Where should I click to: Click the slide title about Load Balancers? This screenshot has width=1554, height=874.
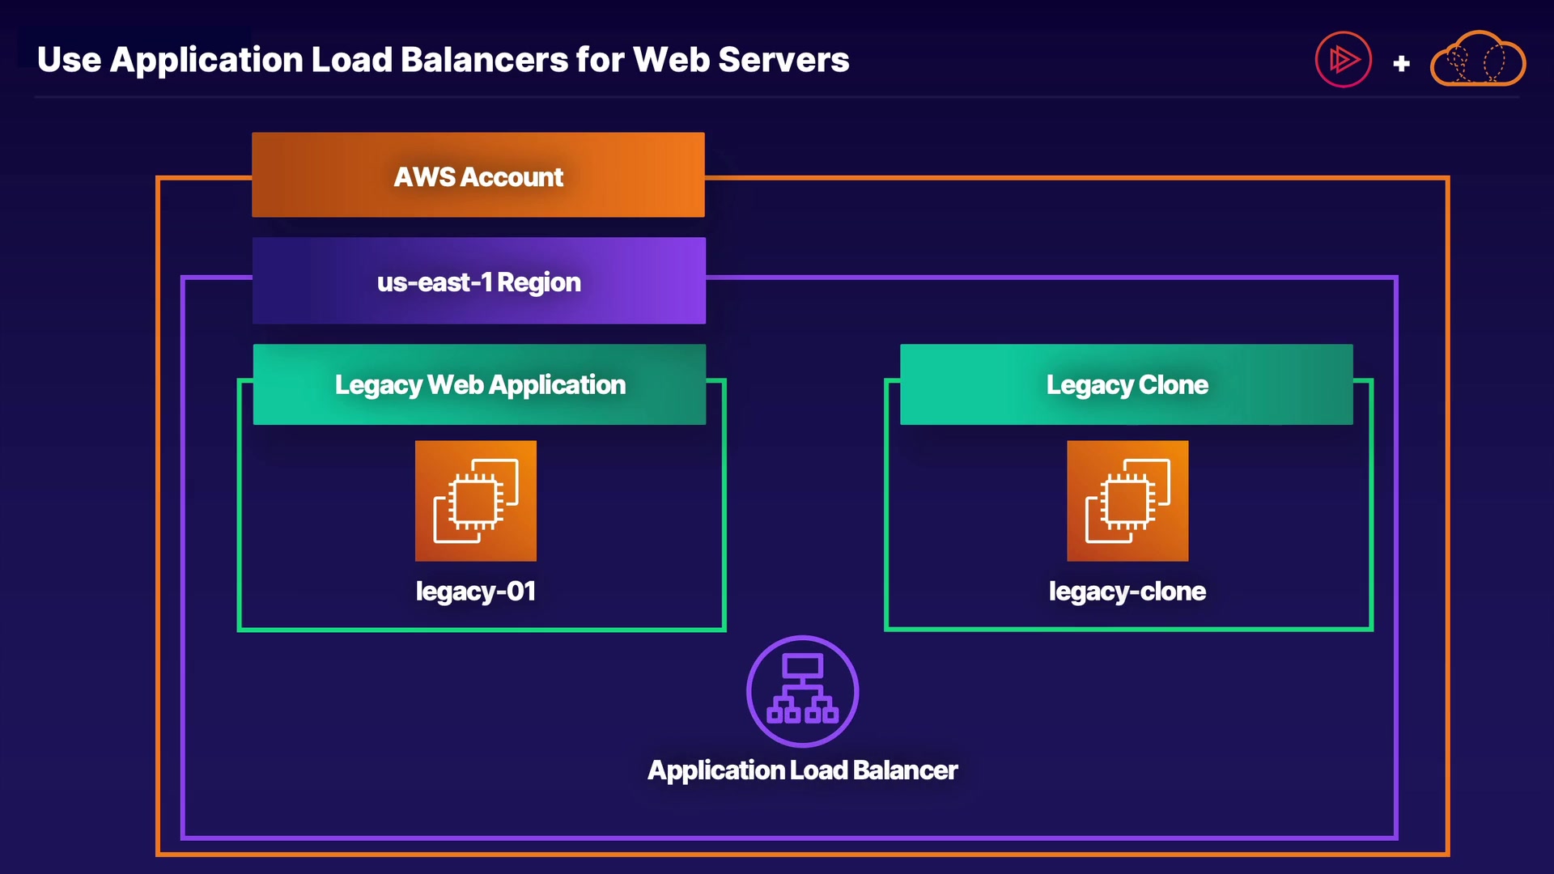click(x=443, y=60)
